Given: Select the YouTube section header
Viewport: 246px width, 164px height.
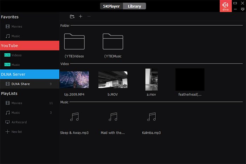Looking at the screenshot, I should (x=30, y=46).
